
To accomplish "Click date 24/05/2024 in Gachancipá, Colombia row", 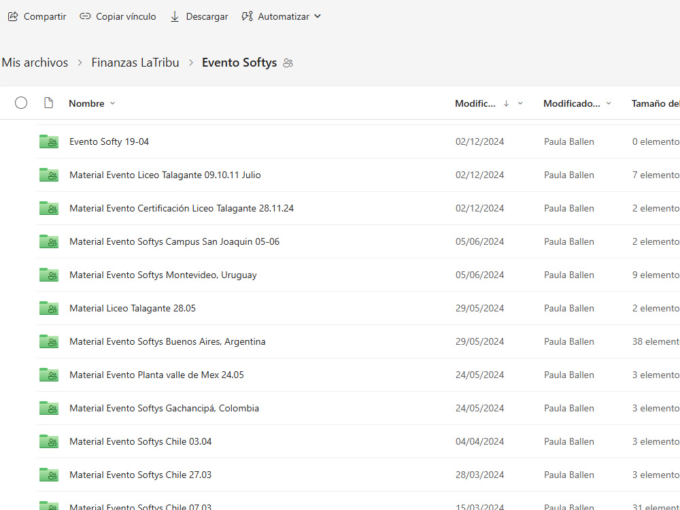I will tap(479, 408).
